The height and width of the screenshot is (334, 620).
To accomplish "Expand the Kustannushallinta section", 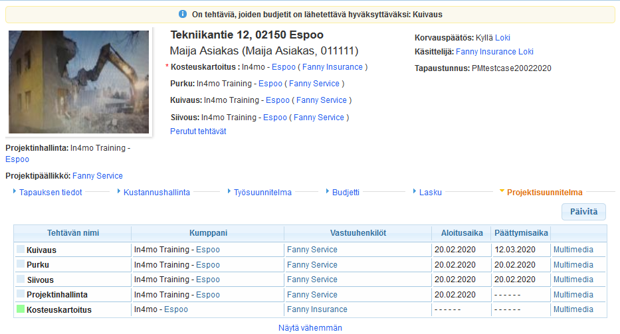I will tap(156, 193).
